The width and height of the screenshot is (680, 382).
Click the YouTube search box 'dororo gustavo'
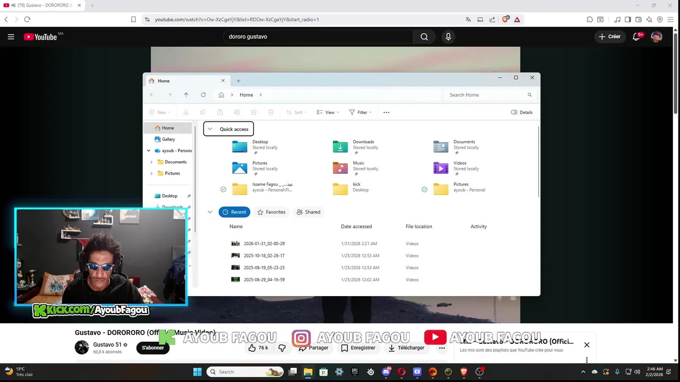(x=318, y=37)
